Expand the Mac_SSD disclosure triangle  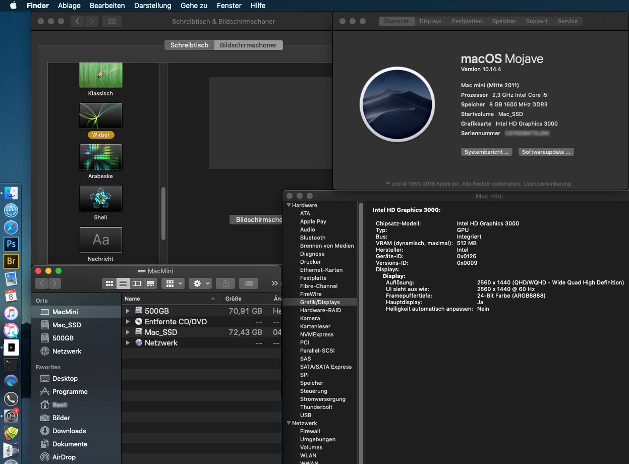coord(128,332)
